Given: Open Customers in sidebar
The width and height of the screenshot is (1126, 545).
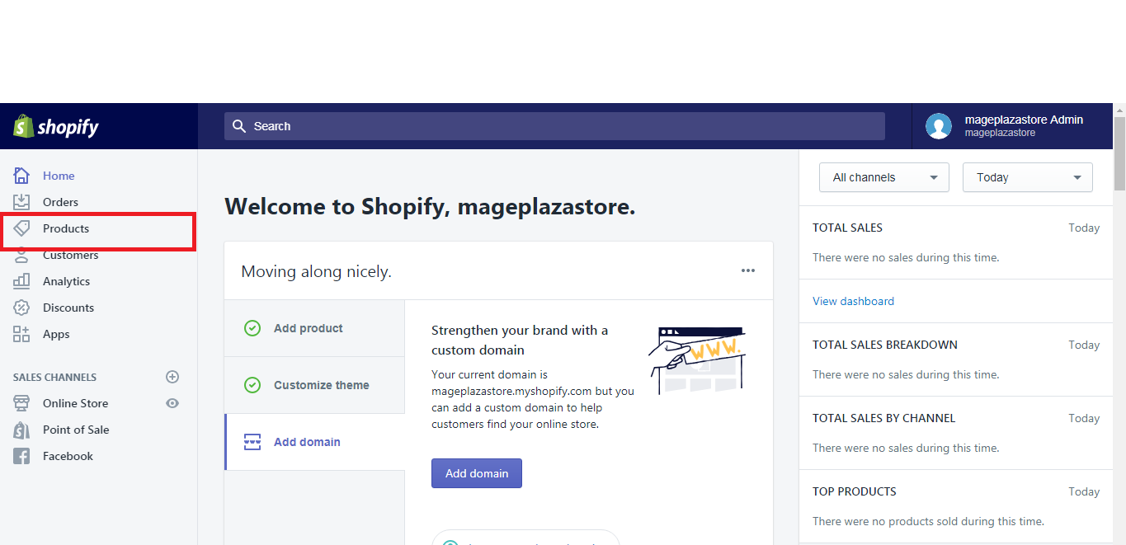Looking at the screenshot, I should [70, 255].
